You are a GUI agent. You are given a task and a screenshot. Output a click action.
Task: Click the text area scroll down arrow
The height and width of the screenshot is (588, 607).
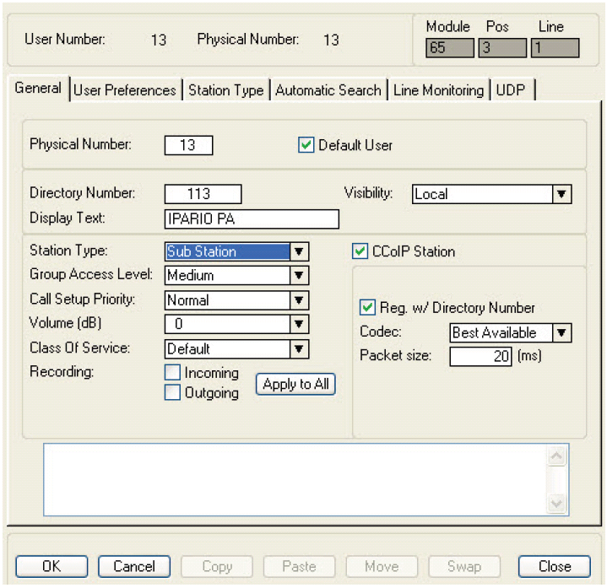point(556,504)
